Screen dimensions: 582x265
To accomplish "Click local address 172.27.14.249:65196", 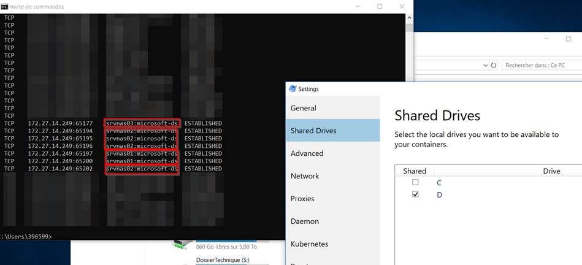I will [x=60, y=146].
